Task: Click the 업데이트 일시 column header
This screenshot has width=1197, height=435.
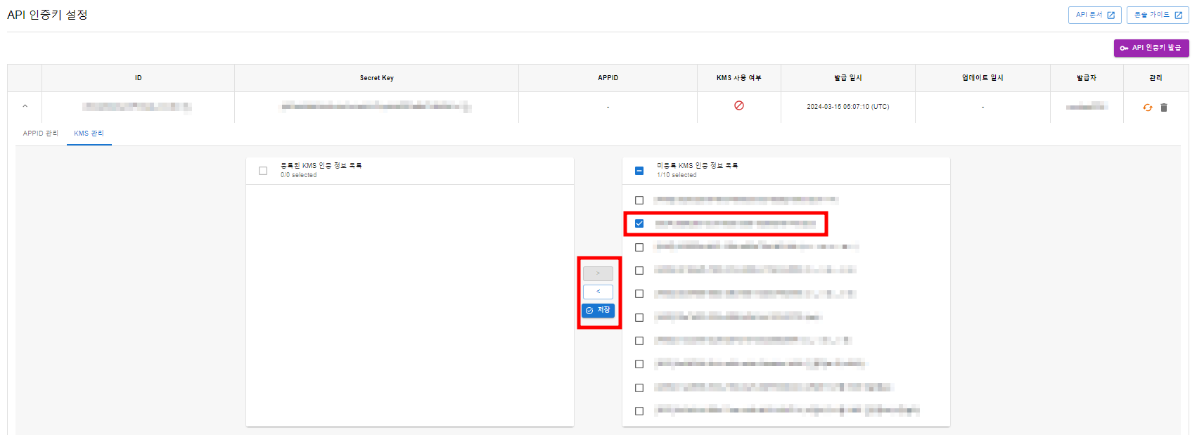Action: coord(983,78)
